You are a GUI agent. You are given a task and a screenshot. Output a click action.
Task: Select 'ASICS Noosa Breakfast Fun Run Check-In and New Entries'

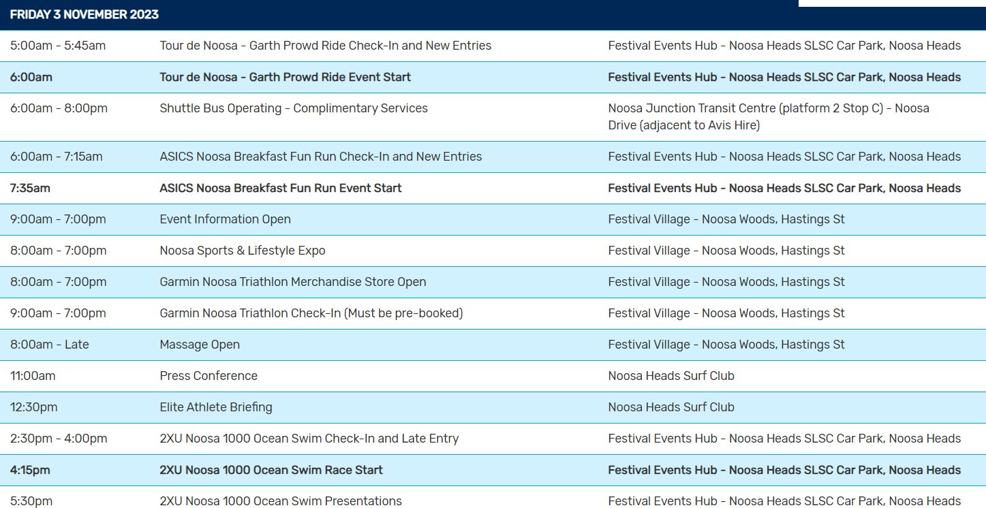pos(321,157)
